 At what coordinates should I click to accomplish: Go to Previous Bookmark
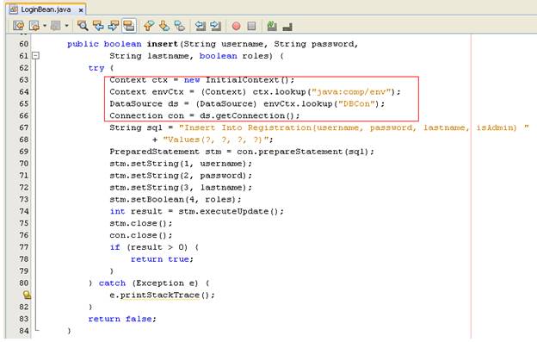[x=149, y=26]
